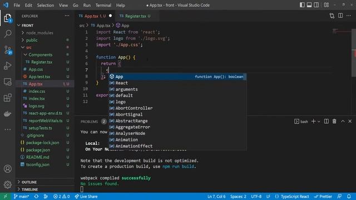Maximize the panel with up chevron

coord(343,121)
